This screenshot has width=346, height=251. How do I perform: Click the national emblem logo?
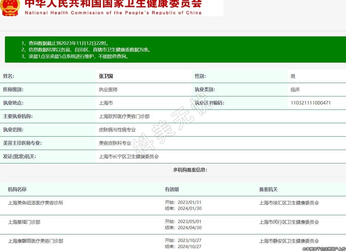(10, 7)
